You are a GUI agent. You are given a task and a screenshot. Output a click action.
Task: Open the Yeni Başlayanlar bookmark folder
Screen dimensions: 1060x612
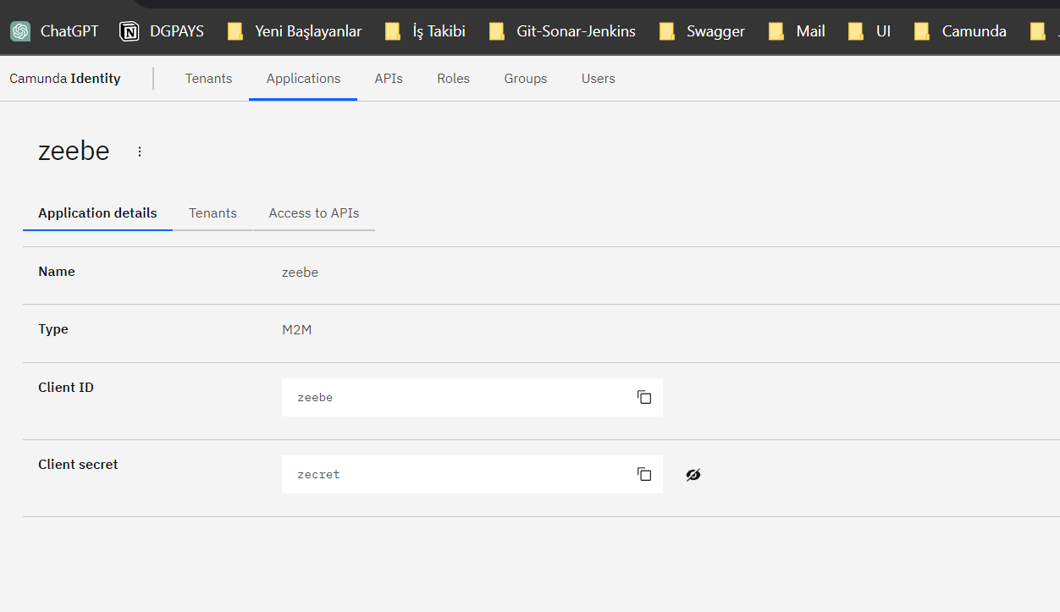tap(295, 31)
